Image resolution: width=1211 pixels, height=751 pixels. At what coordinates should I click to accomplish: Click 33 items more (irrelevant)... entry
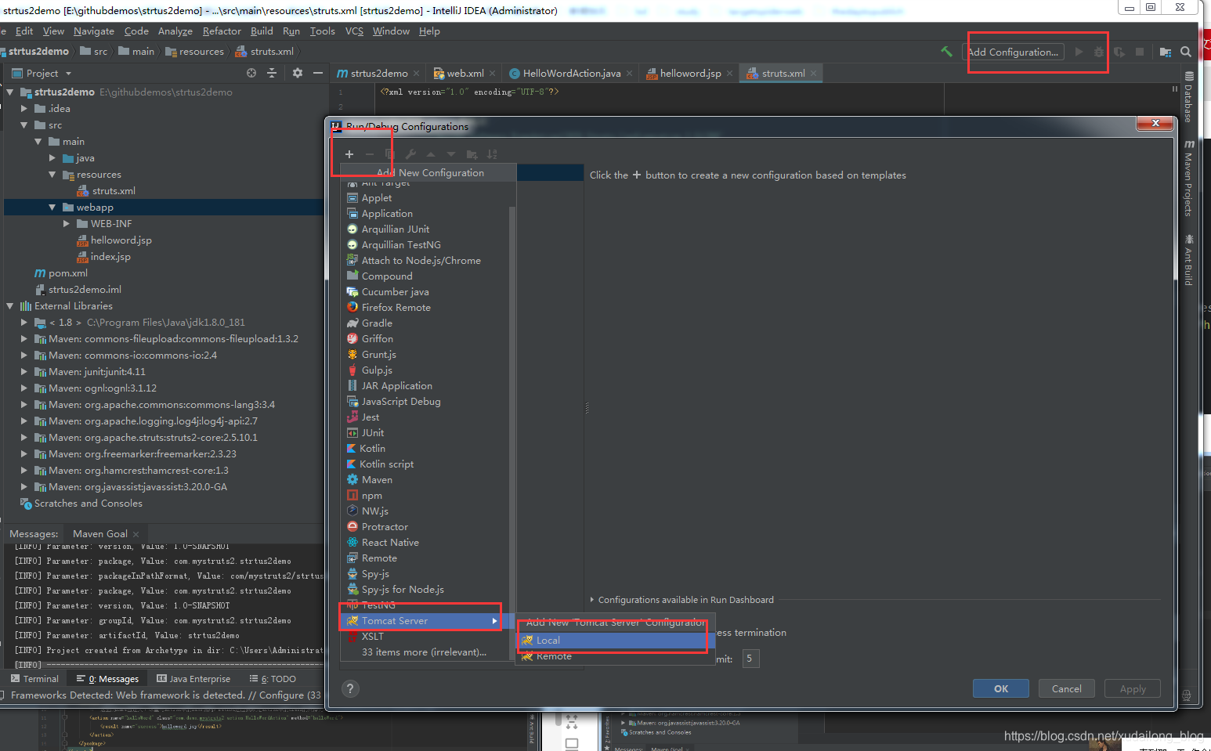pos(424,652)
